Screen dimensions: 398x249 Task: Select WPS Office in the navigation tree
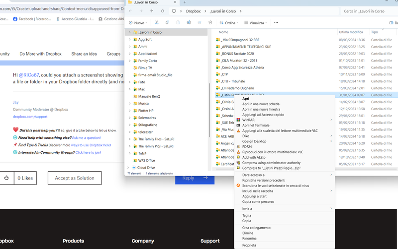[146, 160]
